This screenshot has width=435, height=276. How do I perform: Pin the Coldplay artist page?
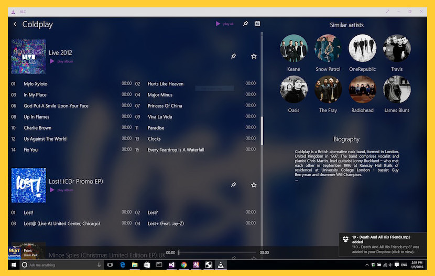pos(245,24)
